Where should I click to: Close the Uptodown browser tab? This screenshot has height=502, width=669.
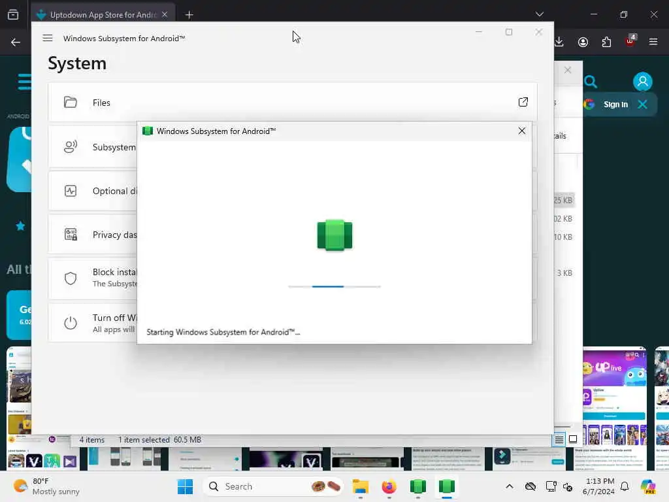tap(165, 14)
